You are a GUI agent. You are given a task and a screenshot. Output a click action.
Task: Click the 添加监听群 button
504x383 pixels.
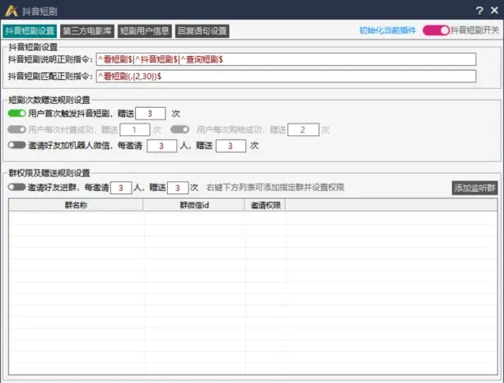474,188
